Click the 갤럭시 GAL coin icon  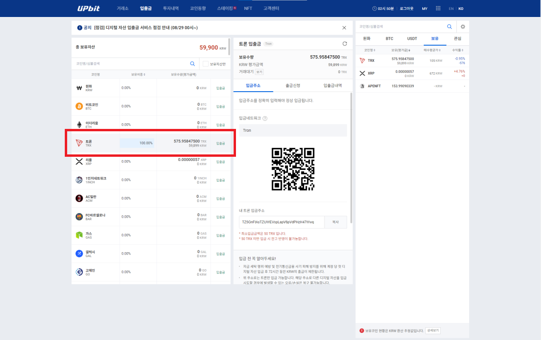[79, 254]
